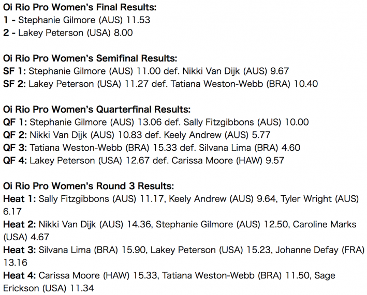This screenshot has height=295, width=367.
Task: Click Tatiana Weston-Webb 10.40 in SF 2
Action: [x=244, y=84]
